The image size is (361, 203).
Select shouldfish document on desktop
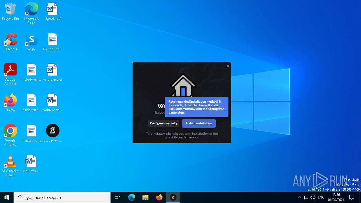coord(31,164)
